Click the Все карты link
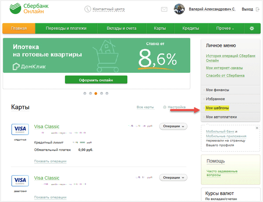Image resolution: width=263 pixels, height=202 pixels. click(145, 107)
